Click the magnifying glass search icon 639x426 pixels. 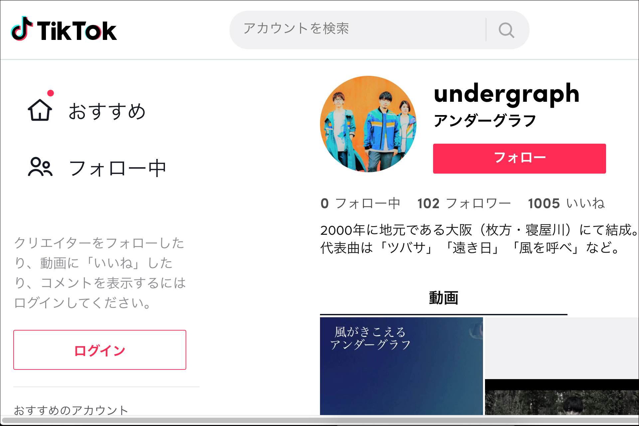tap(506, 30)
